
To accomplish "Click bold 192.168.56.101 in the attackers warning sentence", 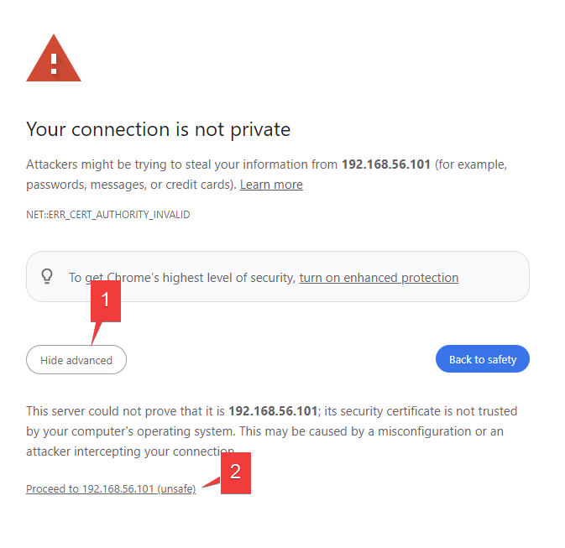I will click(386, 164).
